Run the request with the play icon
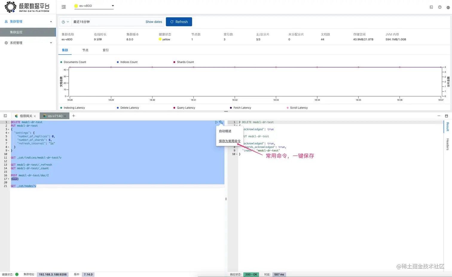The image size is (452, 277). pos(216,122)
